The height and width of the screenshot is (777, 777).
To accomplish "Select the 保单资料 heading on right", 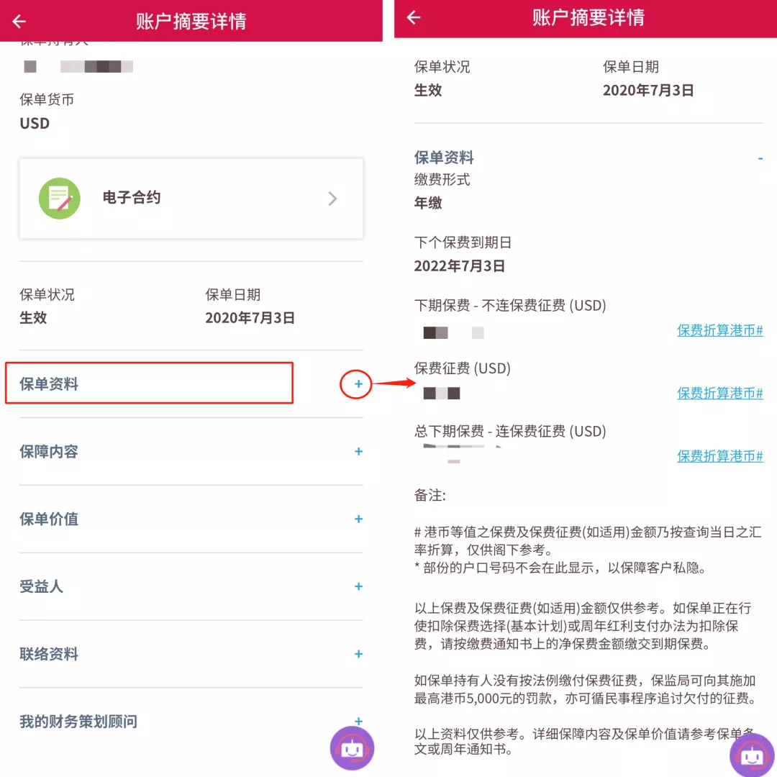I will (444, 158).
